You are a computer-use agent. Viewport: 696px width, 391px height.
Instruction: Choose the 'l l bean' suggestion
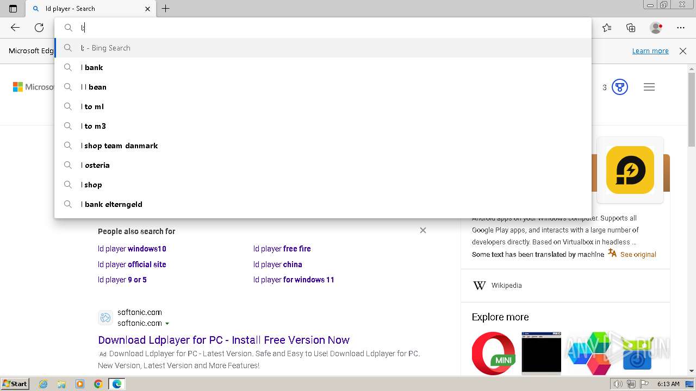coord(323,87)
